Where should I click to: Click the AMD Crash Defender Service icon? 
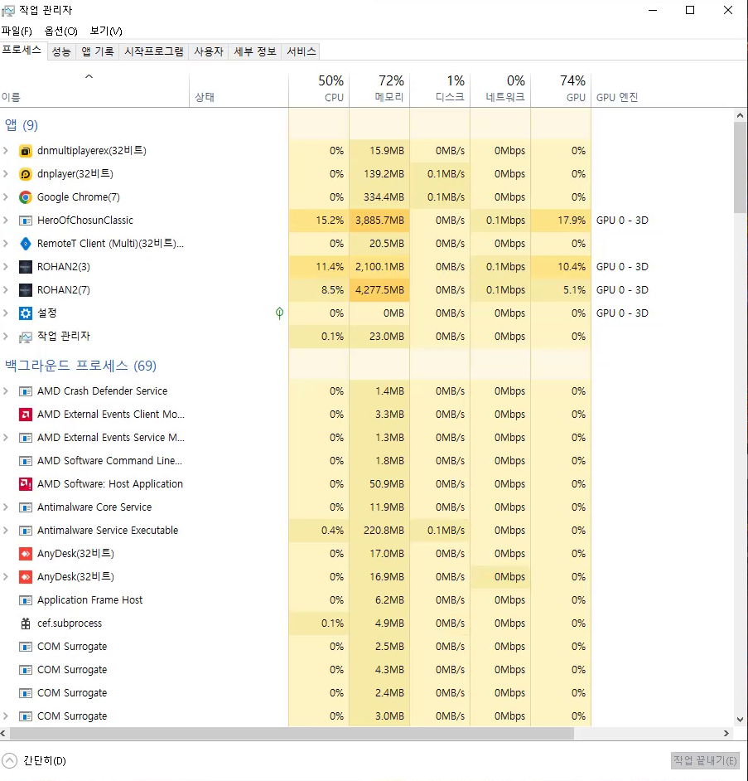click(26, 391)
